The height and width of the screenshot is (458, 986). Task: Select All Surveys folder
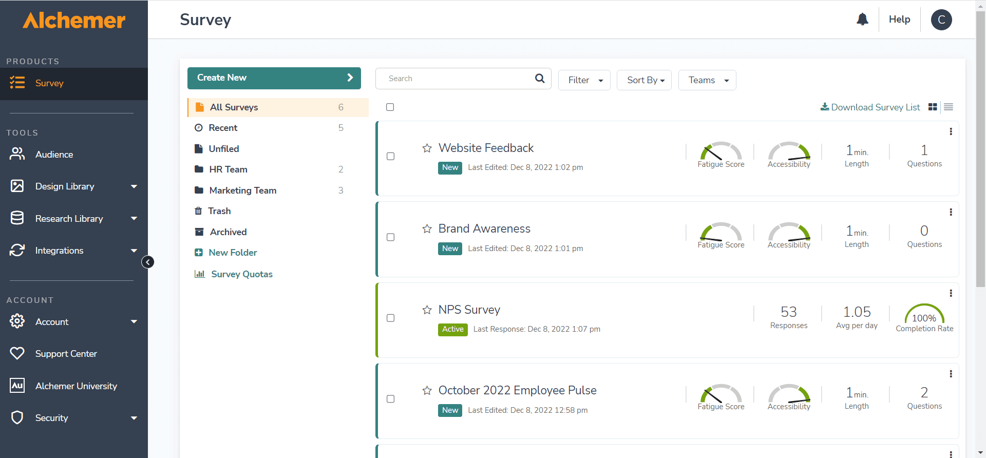[278, 107]
